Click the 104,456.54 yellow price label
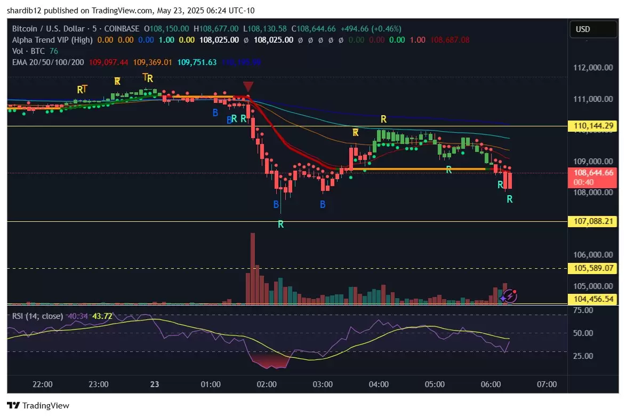The image size is (626, 417). [x=592, y=299]
